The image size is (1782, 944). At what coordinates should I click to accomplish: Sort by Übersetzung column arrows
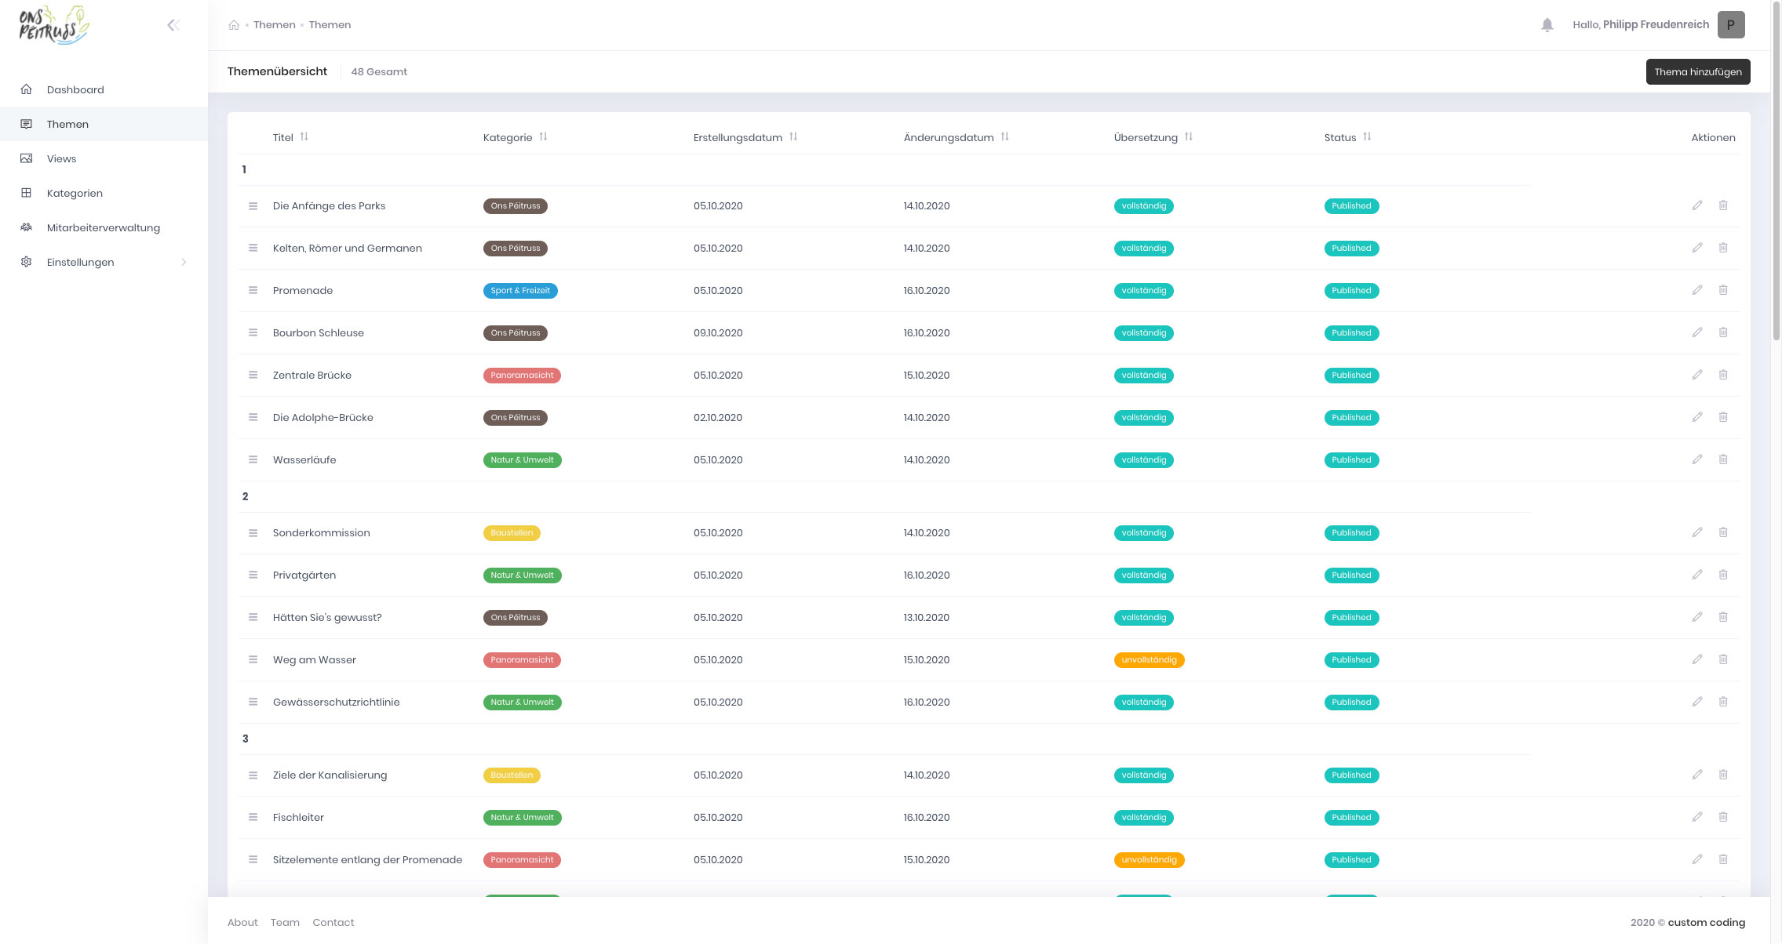(x=1189, y=137)
